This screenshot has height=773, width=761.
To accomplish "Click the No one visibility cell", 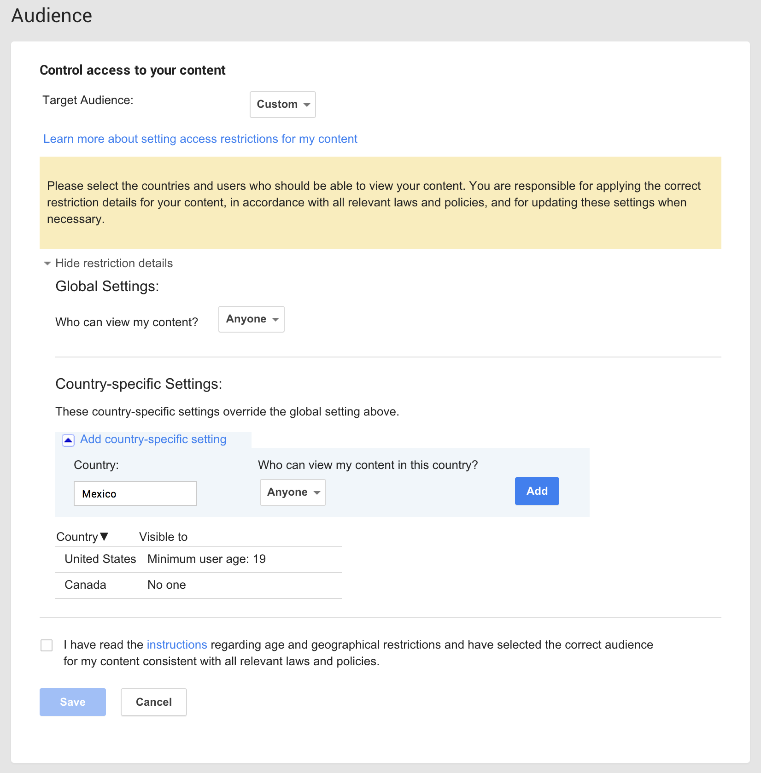I will click(166, 585).
